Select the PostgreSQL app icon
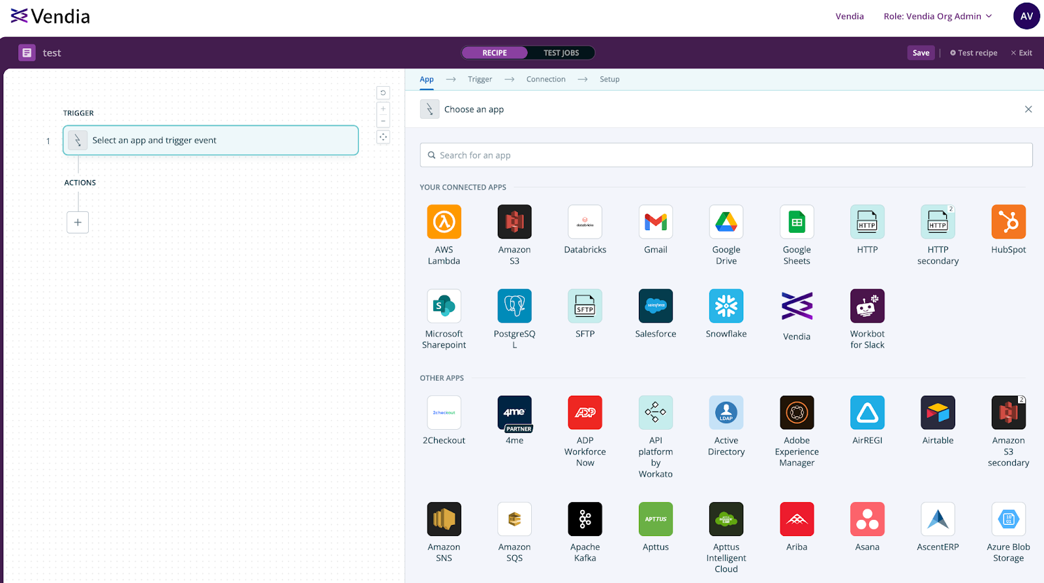This screenshot has width=1044, height=583. (x=514, y=306)
